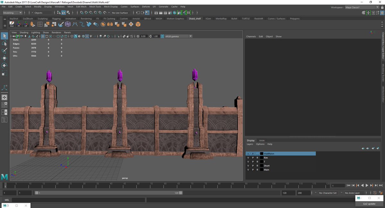
Task: Switch to the Arnold shelf tab
Action: (x=136, y=19)
